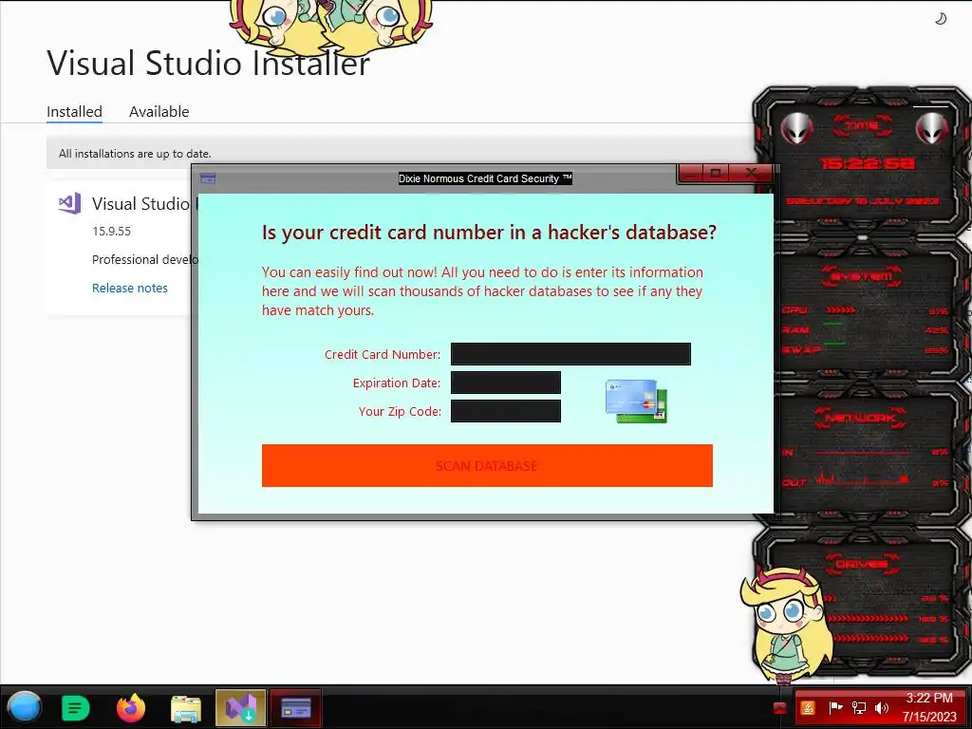
Task: Click the Start orb on the taskbar
Action: 25,706
